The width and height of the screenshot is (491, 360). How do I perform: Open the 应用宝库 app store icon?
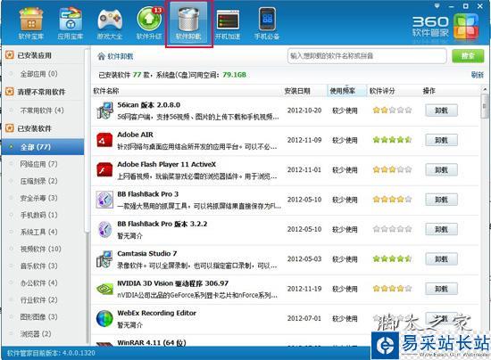[x=71, y=24]
